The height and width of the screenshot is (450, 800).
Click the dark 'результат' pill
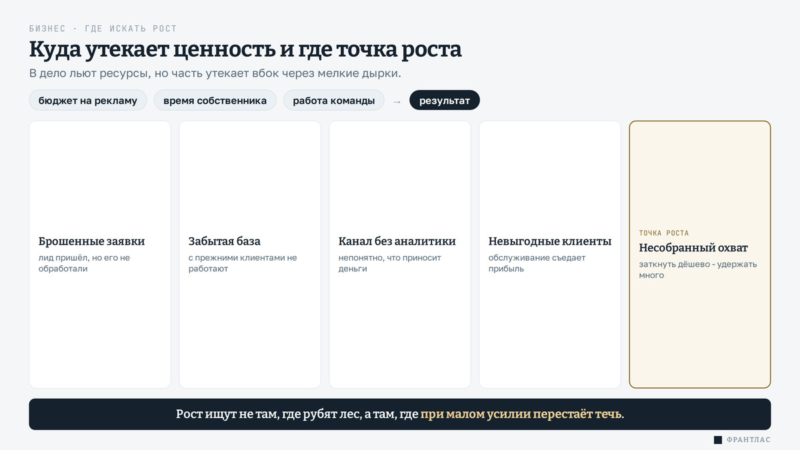(x=445, y=101)
